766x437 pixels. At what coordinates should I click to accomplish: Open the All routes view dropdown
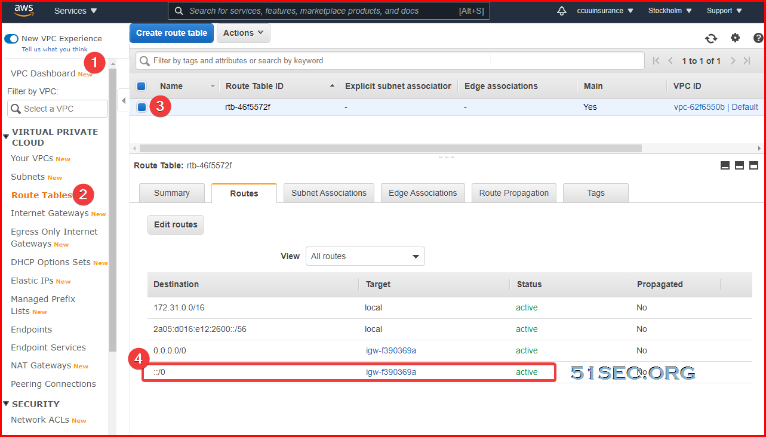click(365, 256)
